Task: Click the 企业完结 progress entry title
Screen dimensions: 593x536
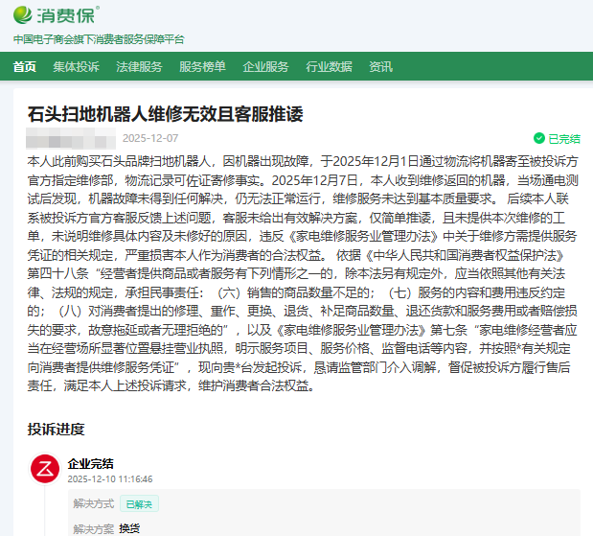Action: pos(90,463)
